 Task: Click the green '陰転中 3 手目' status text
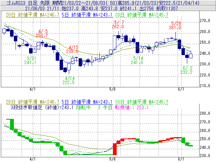[x=94, y=108]
